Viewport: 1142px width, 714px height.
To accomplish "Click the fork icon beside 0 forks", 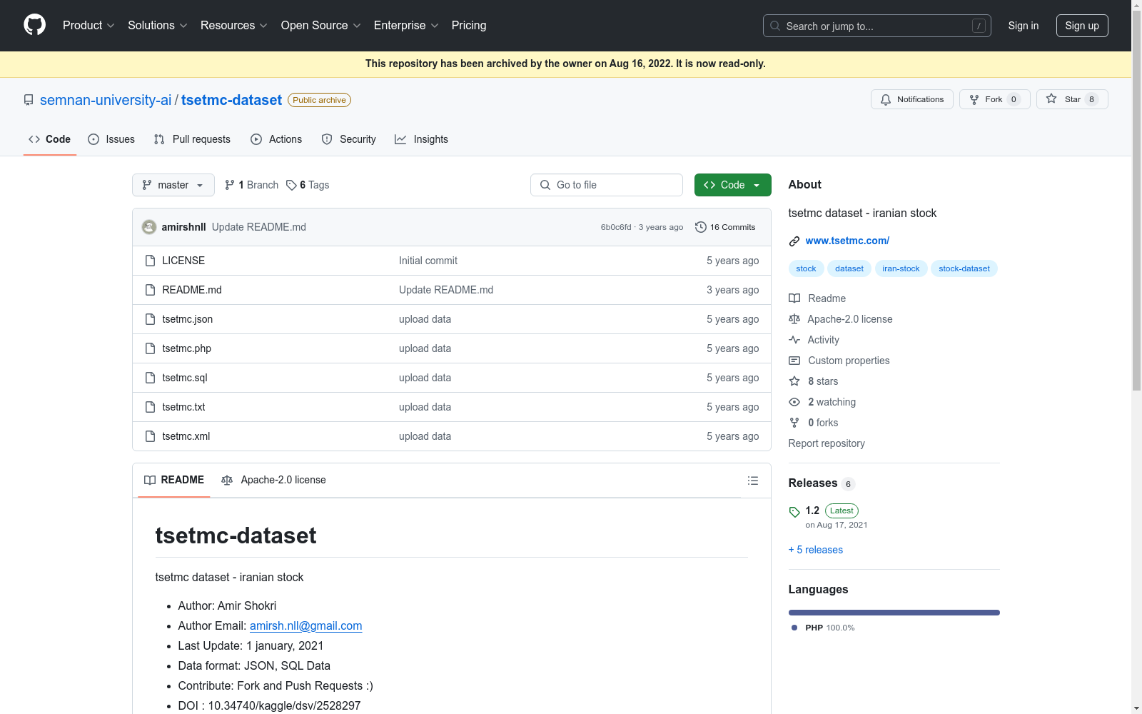I will pos(794,423).
